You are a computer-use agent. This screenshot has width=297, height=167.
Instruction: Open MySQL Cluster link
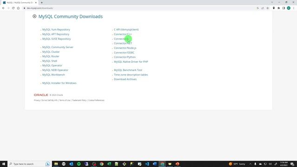[51, 51]
